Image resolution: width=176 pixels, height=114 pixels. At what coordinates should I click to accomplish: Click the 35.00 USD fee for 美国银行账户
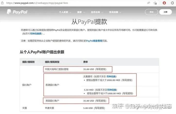pos(95,101)
